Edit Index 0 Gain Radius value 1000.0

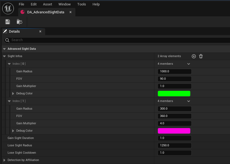coord(174,71)
